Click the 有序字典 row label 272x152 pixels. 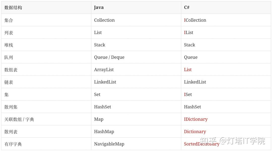coord(13,144)
